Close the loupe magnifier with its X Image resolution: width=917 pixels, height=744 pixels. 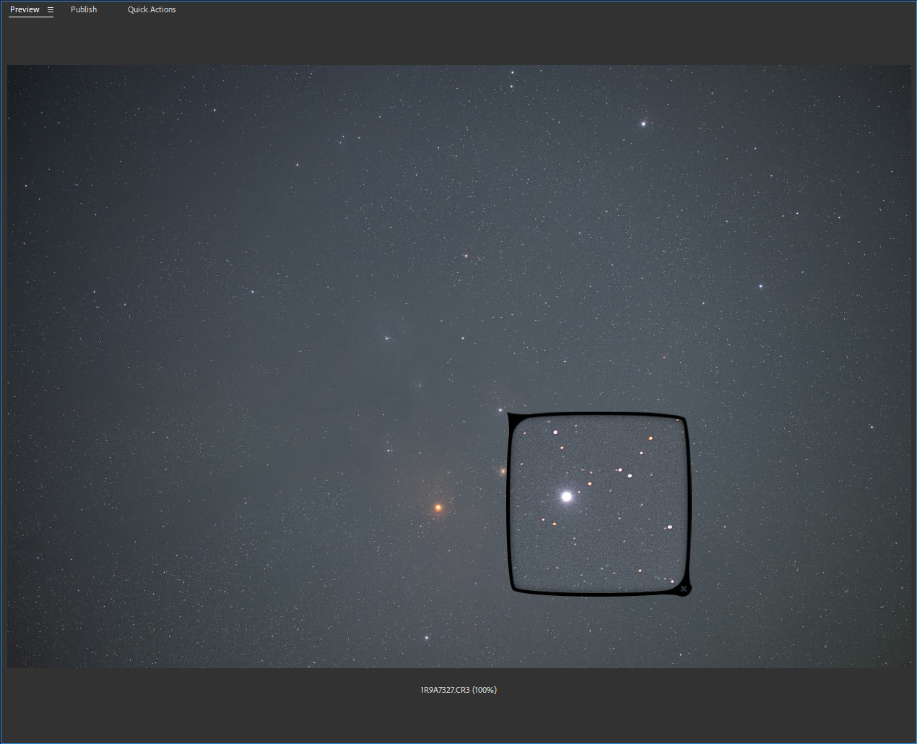tap(684, 589)
